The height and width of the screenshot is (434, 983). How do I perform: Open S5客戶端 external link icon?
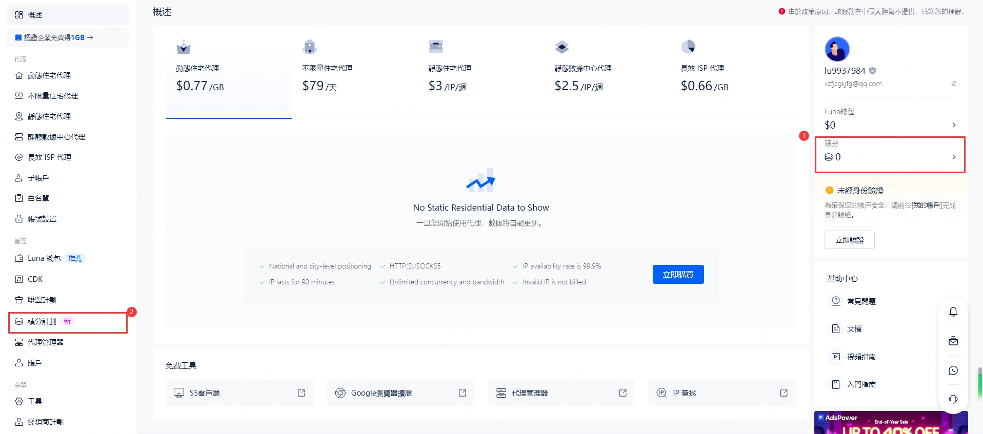(302, 393)
